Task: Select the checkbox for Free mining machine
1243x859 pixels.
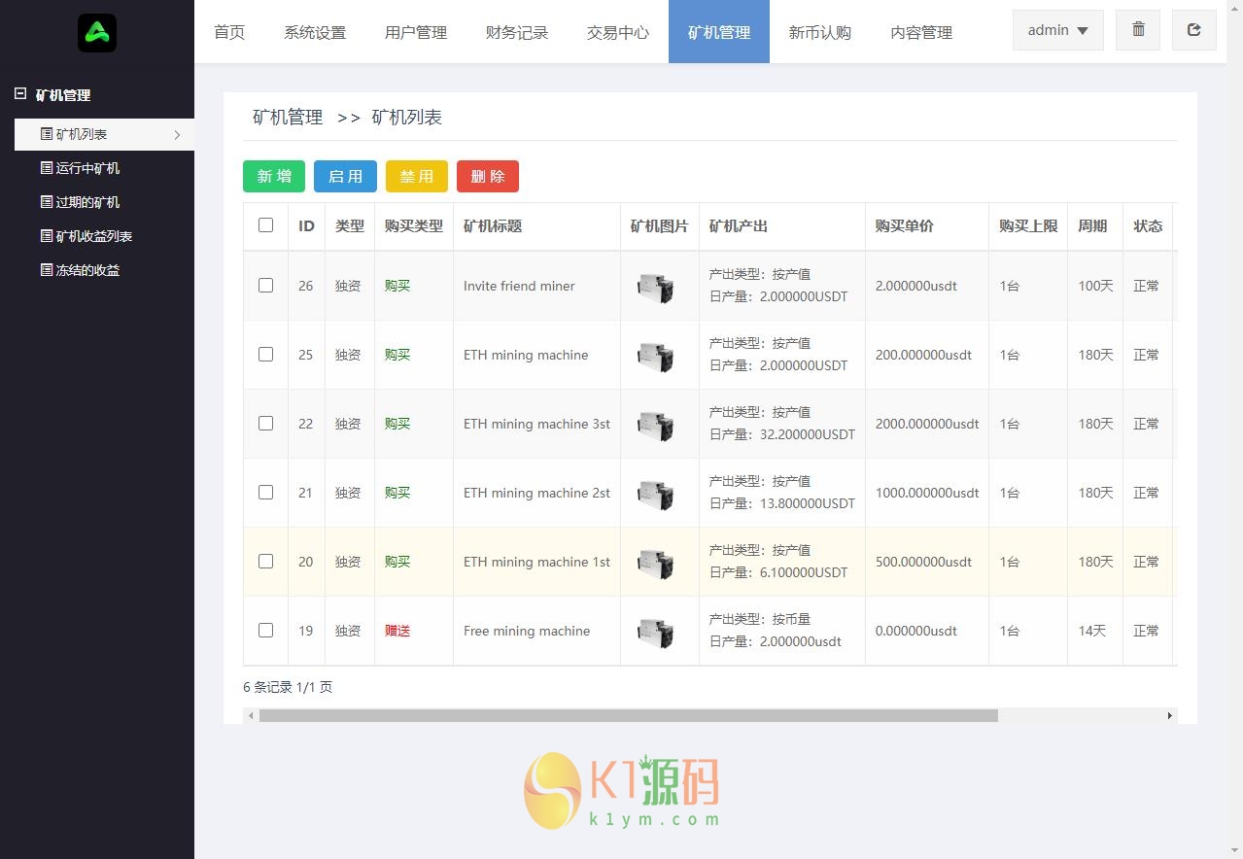Action: [x=265, y=631]
